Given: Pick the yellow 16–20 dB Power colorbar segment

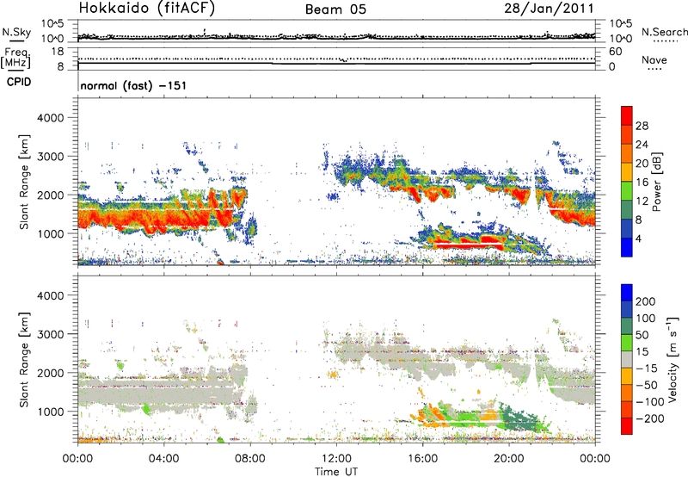Looking at the screenshot, I should (627, 172).
